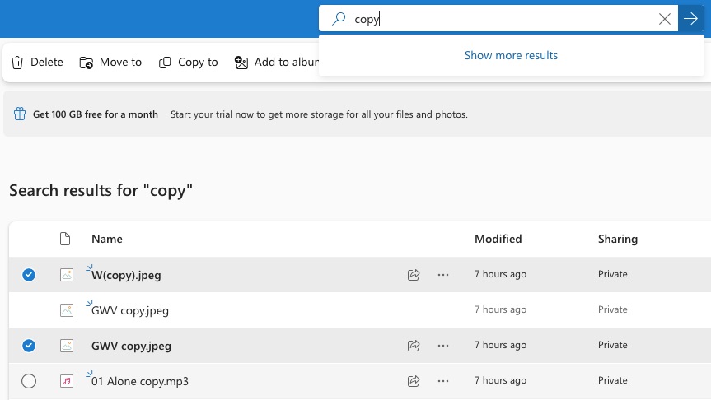
Task: Sort by the Modified column header
Action: (498, 239)
